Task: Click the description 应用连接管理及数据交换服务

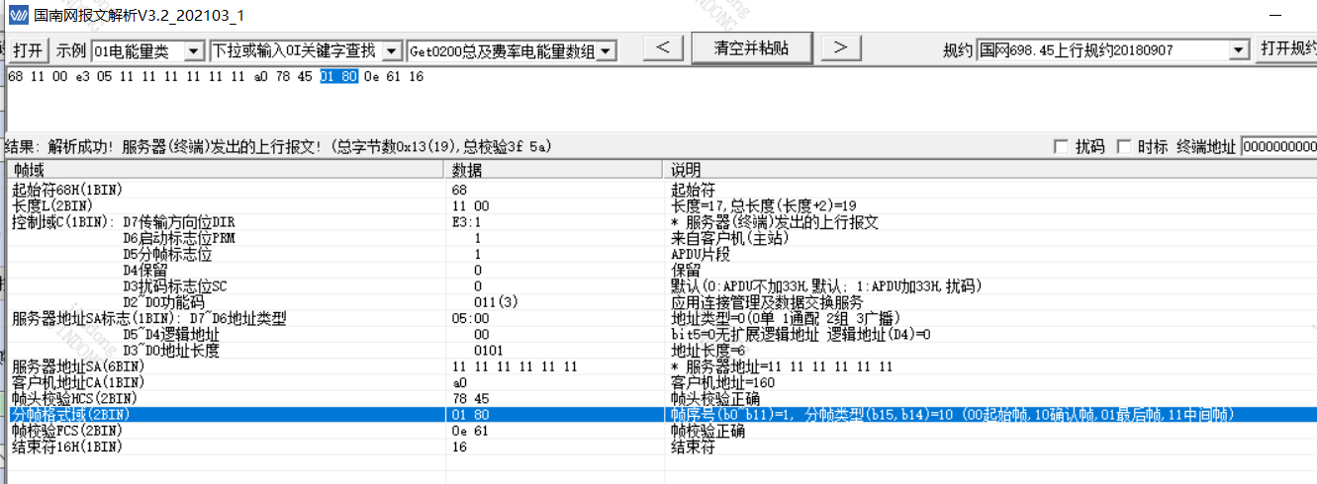Action: tap(767, 301)
